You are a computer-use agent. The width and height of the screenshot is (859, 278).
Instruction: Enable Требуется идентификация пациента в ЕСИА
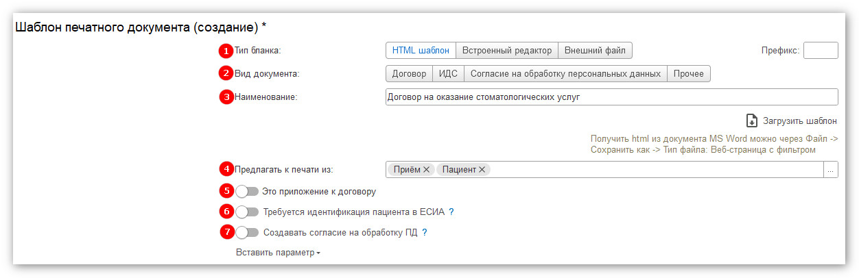click(247, 212)
